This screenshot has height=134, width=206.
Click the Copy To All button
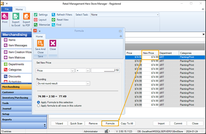[x=127, y=123]
